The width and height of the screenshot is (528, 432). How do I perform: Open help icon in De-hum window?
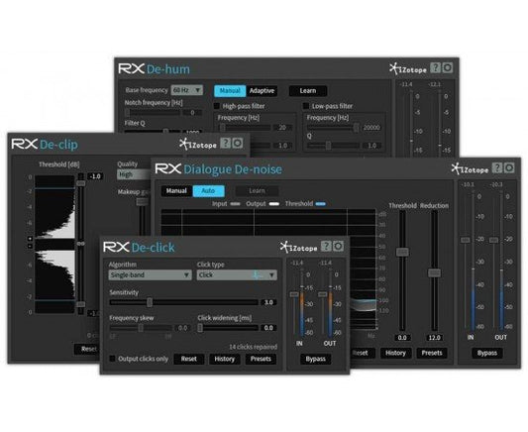tap(436, 67)
